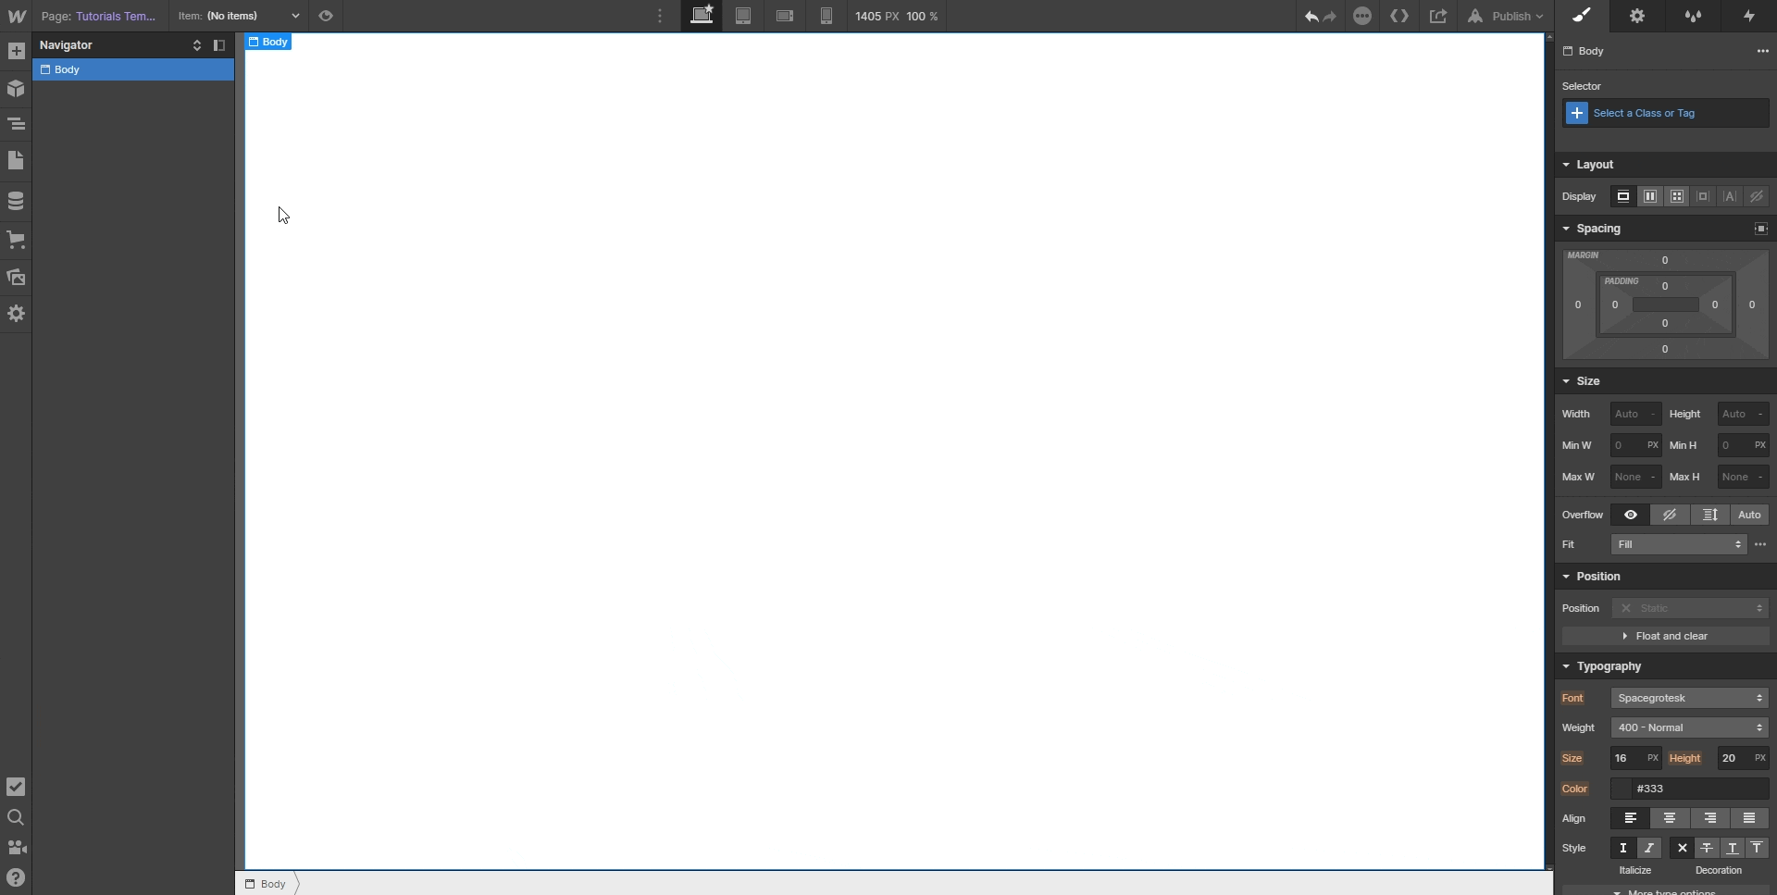Open the Webflow logo menu

click(x=16, y=16)
